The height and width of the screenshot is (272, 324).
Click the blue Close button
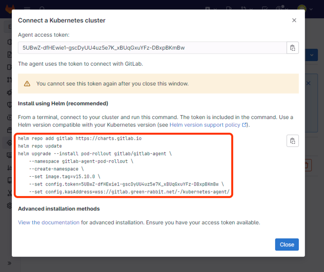287,245
